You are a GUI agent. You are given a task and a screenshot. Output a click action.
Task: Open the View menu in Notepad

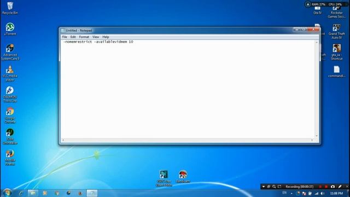96,37
